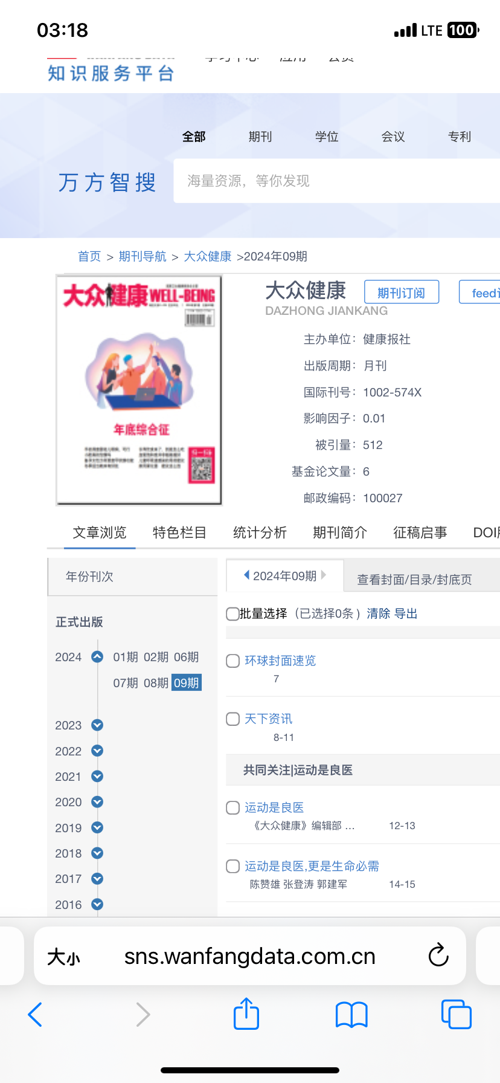Screen dimensions: 500x1083
Task: Open 运动是良医,更是生命必需 article
Action: (312, 866)
